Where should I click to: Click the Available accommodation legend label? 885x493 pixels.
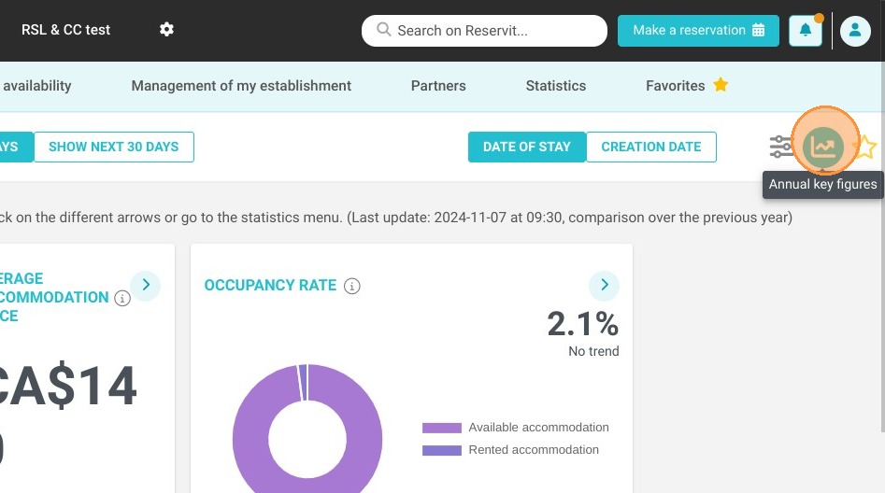click(x=538, y=428)
